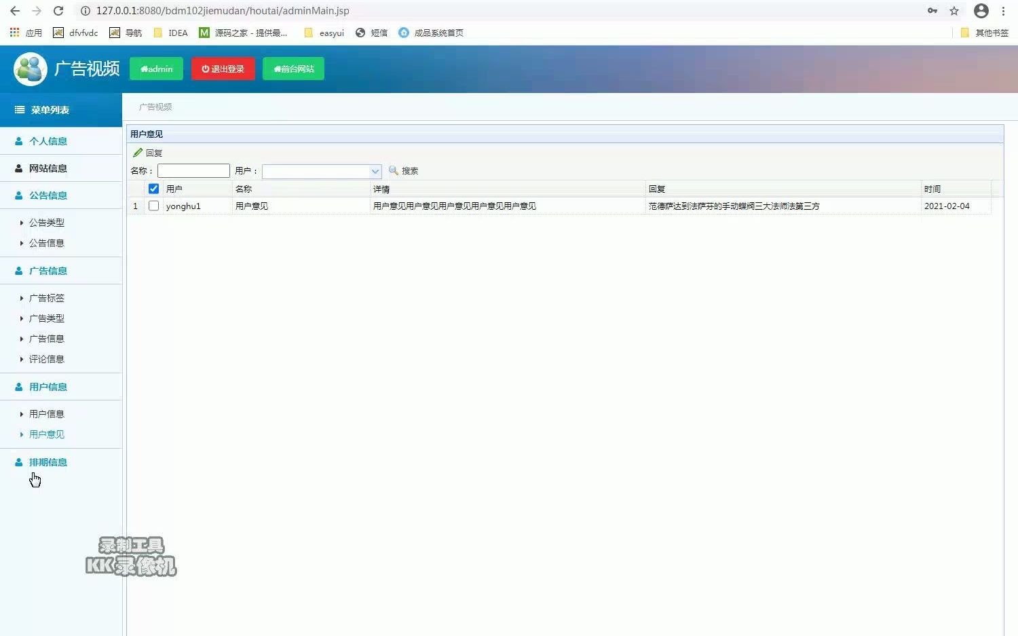Open the easyui bookmark folder
1018x636 pixels.
pyautogui.click(x=324, y=33)
